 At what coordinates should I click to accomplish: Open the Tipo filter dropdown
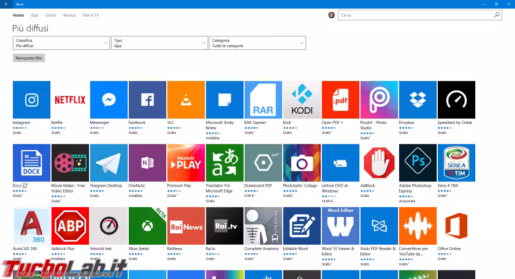tap(159, 43)
